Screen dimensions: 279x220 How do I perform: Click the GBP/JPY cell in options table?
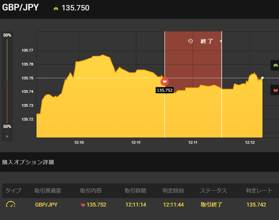(x=46, y=205)
